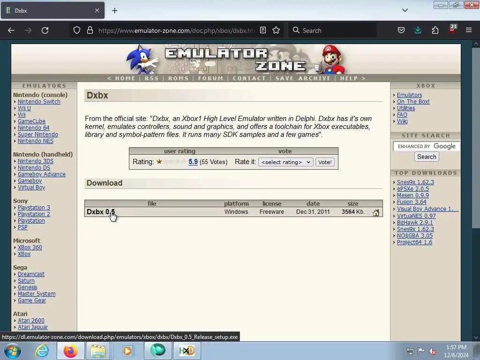
Task: Open the ROMS navigation item
Action: 179,78
